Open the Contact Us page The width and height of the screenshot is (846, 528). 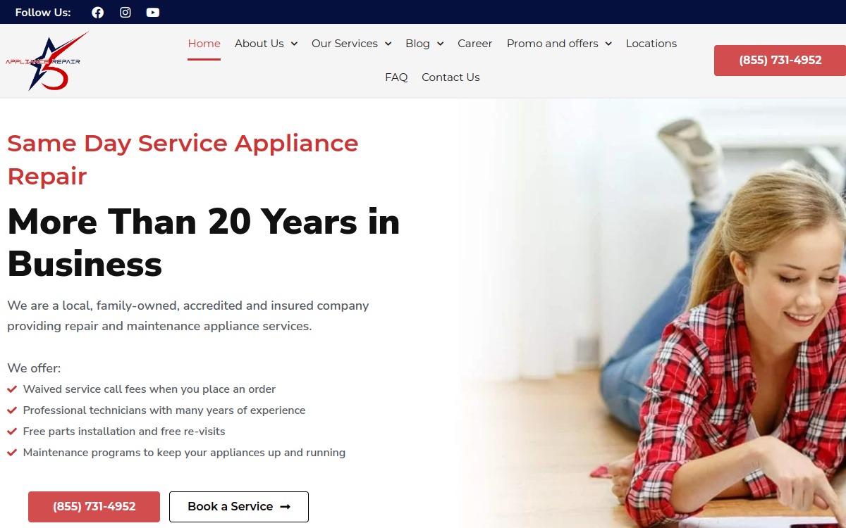pyautogui.click(x=450, y=77)
